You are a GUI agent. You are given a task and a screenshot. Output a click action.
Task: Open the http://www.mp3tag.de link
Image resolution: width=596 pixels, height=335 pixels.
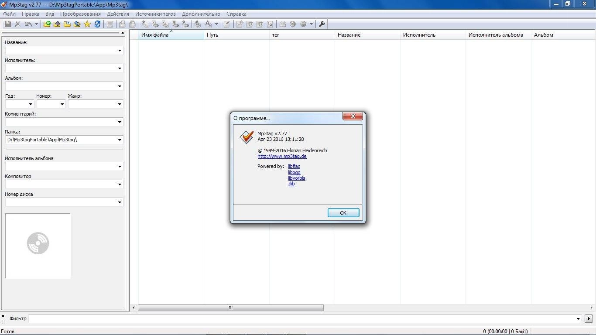click(x=282, y=156)
